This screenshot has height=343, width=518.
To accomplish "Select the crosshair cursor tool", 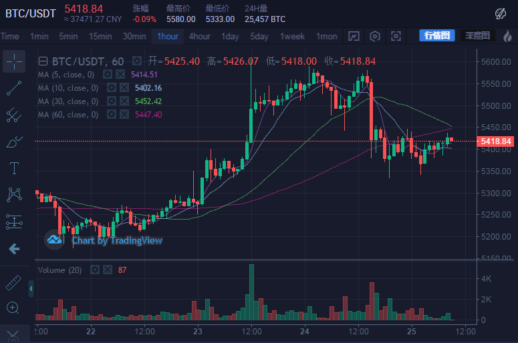I will [14, 61].
